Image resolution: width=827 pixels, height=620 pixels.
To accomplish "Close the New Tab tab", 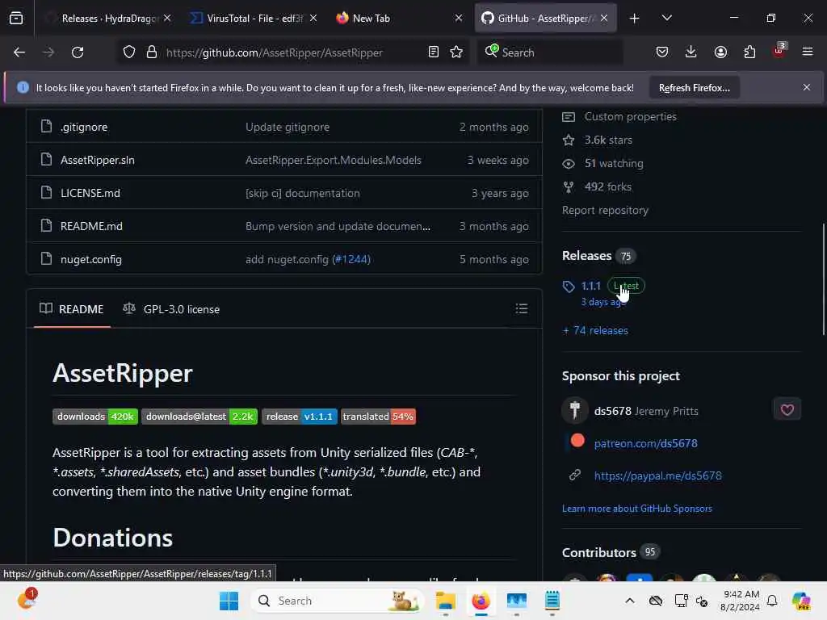I will pos(459,19).
